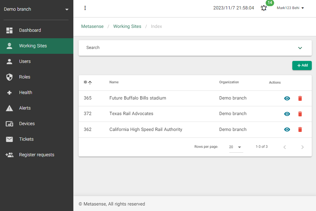Expand the Search panel chevron
The height and width of the screenshot is (211, 316).
click(300, 48)
